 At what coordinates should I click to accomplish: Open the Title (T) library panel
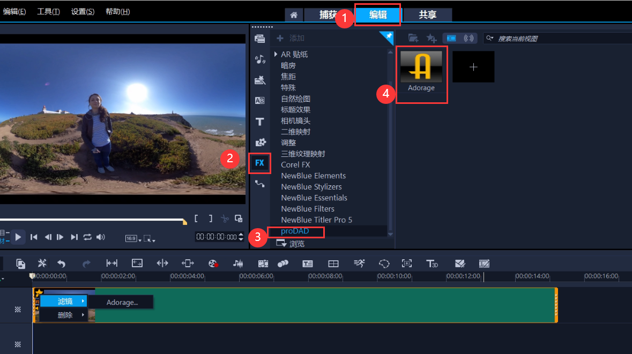point(260,122)
